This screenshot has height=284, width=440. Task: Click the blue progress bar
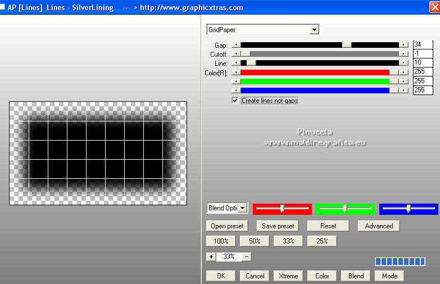click(400, 262)
